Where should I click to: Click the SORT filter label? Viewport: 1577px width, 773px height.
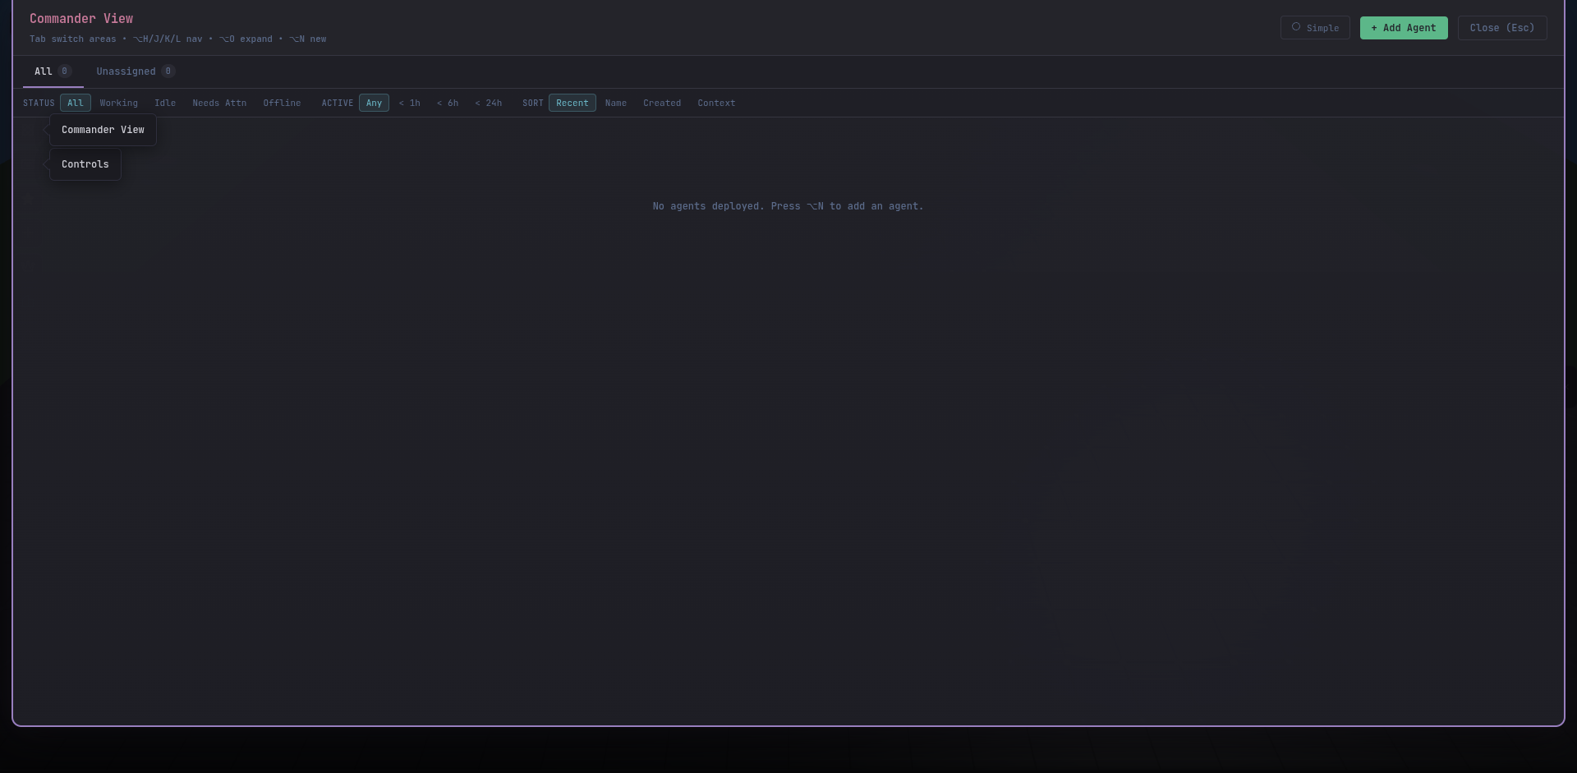533,103
